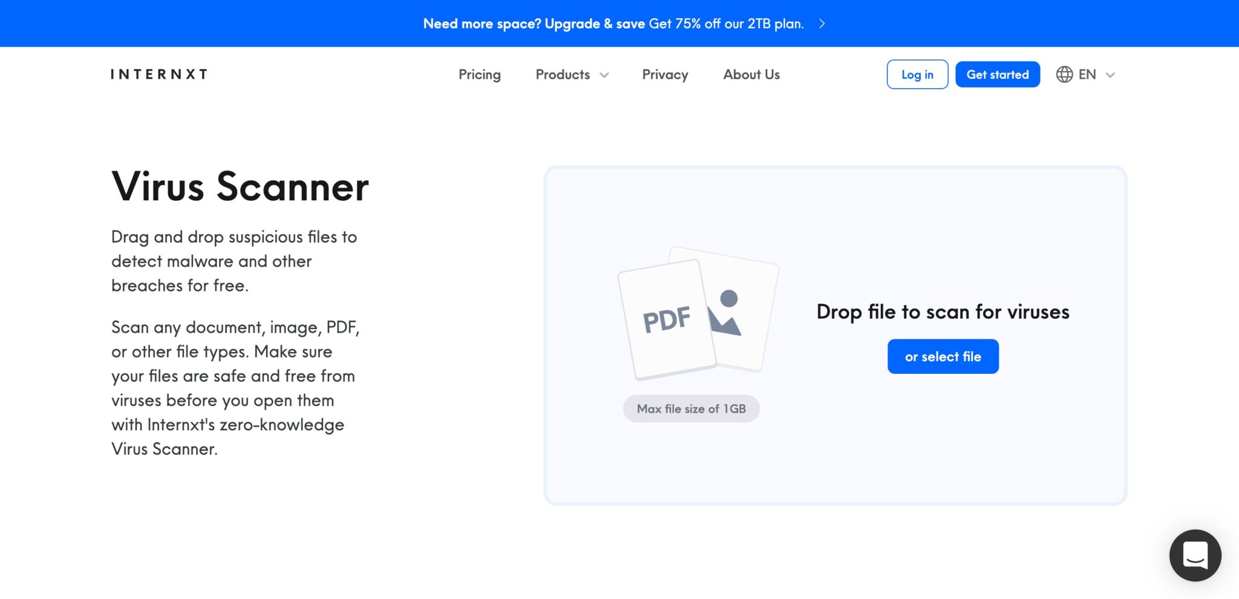Click the Get started button

pyautogui.click(x=997, y=74)
